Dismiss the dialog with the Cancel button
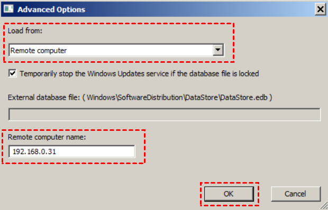Viewport: 328px width, 210px height. click(296, 194)
